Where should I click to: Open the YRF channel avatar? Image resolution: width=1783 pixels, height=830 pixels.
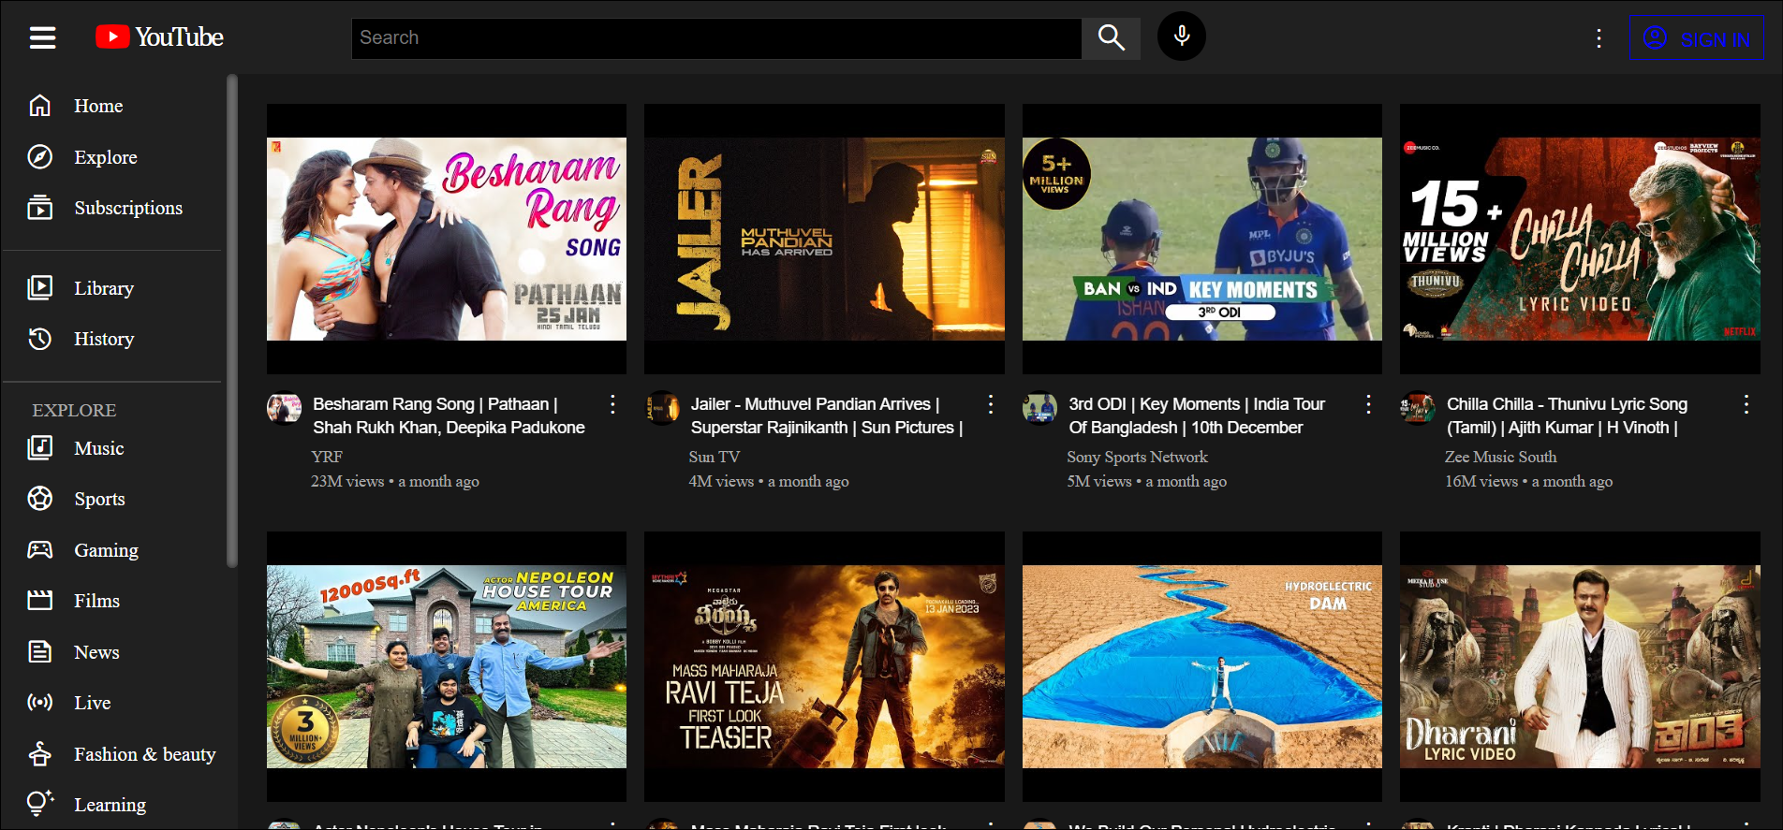[285, 408]
